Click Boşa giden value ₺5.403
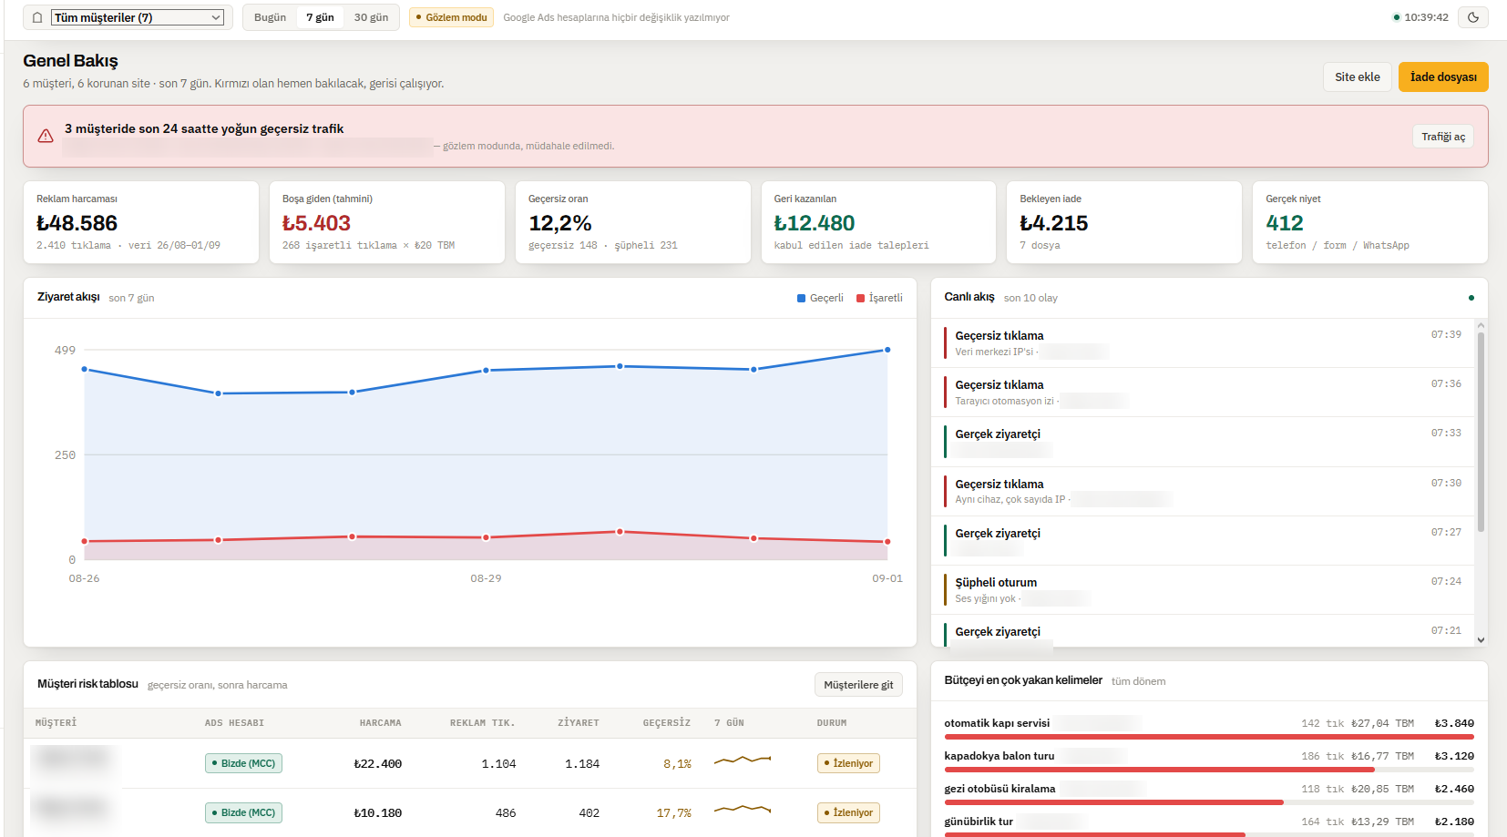This screenshot has height=837, width=1507. pyautogui.click(x=316, y=223)
